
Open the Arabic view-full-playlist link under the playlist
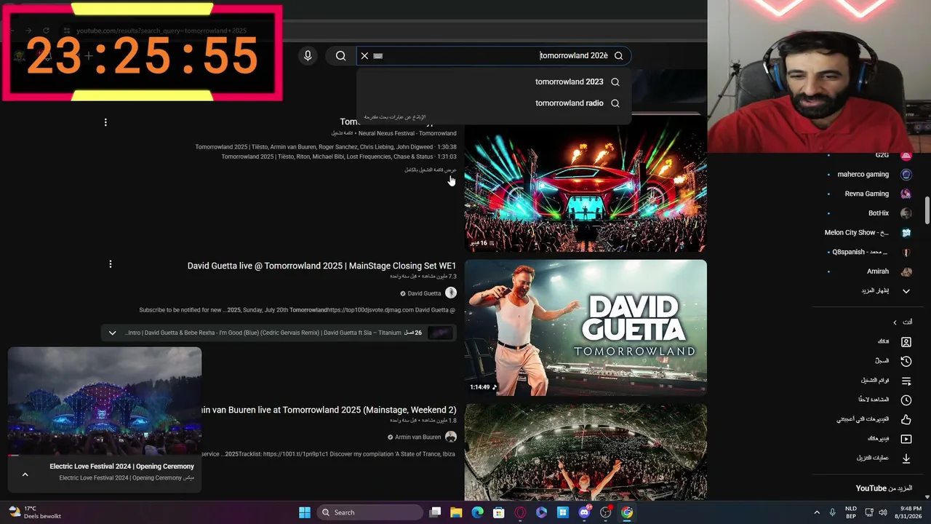click(431, 170)
